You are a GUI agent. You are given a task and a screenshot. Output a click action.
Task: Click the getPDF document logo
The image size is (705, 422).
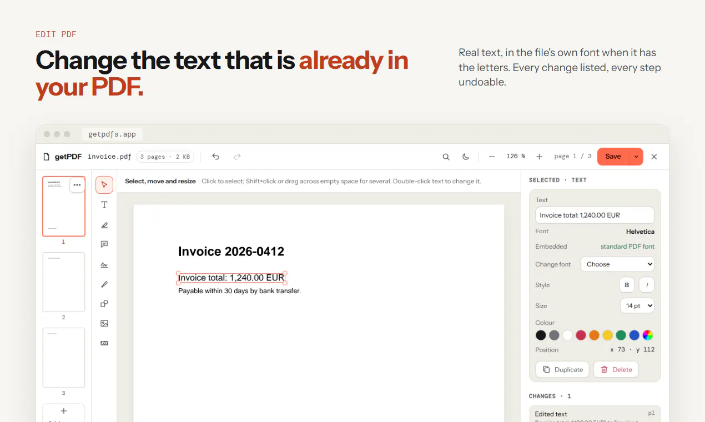coord(62,157)
